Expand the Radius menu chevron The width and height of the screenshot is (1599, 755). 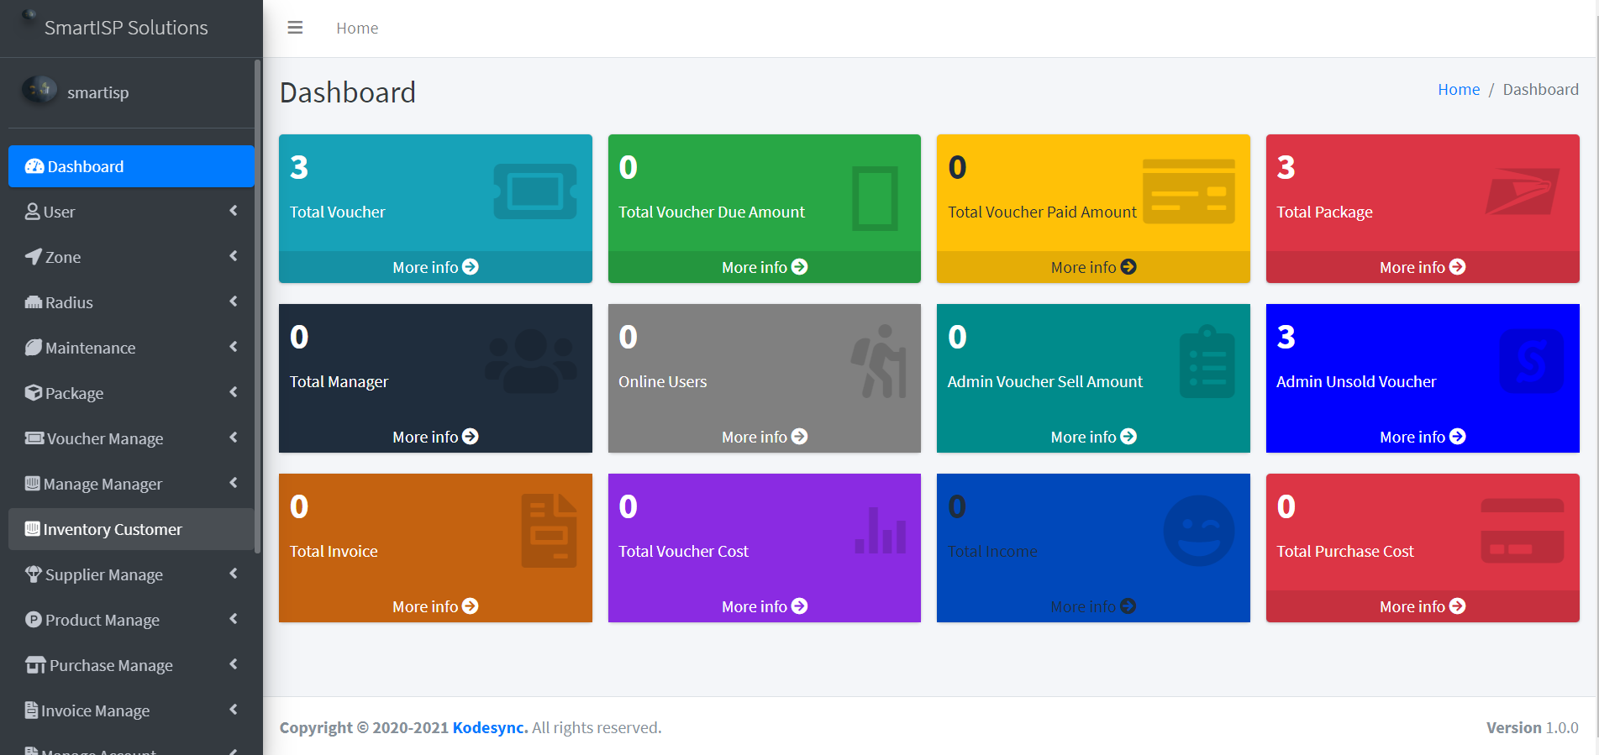[x=234, y=301]
